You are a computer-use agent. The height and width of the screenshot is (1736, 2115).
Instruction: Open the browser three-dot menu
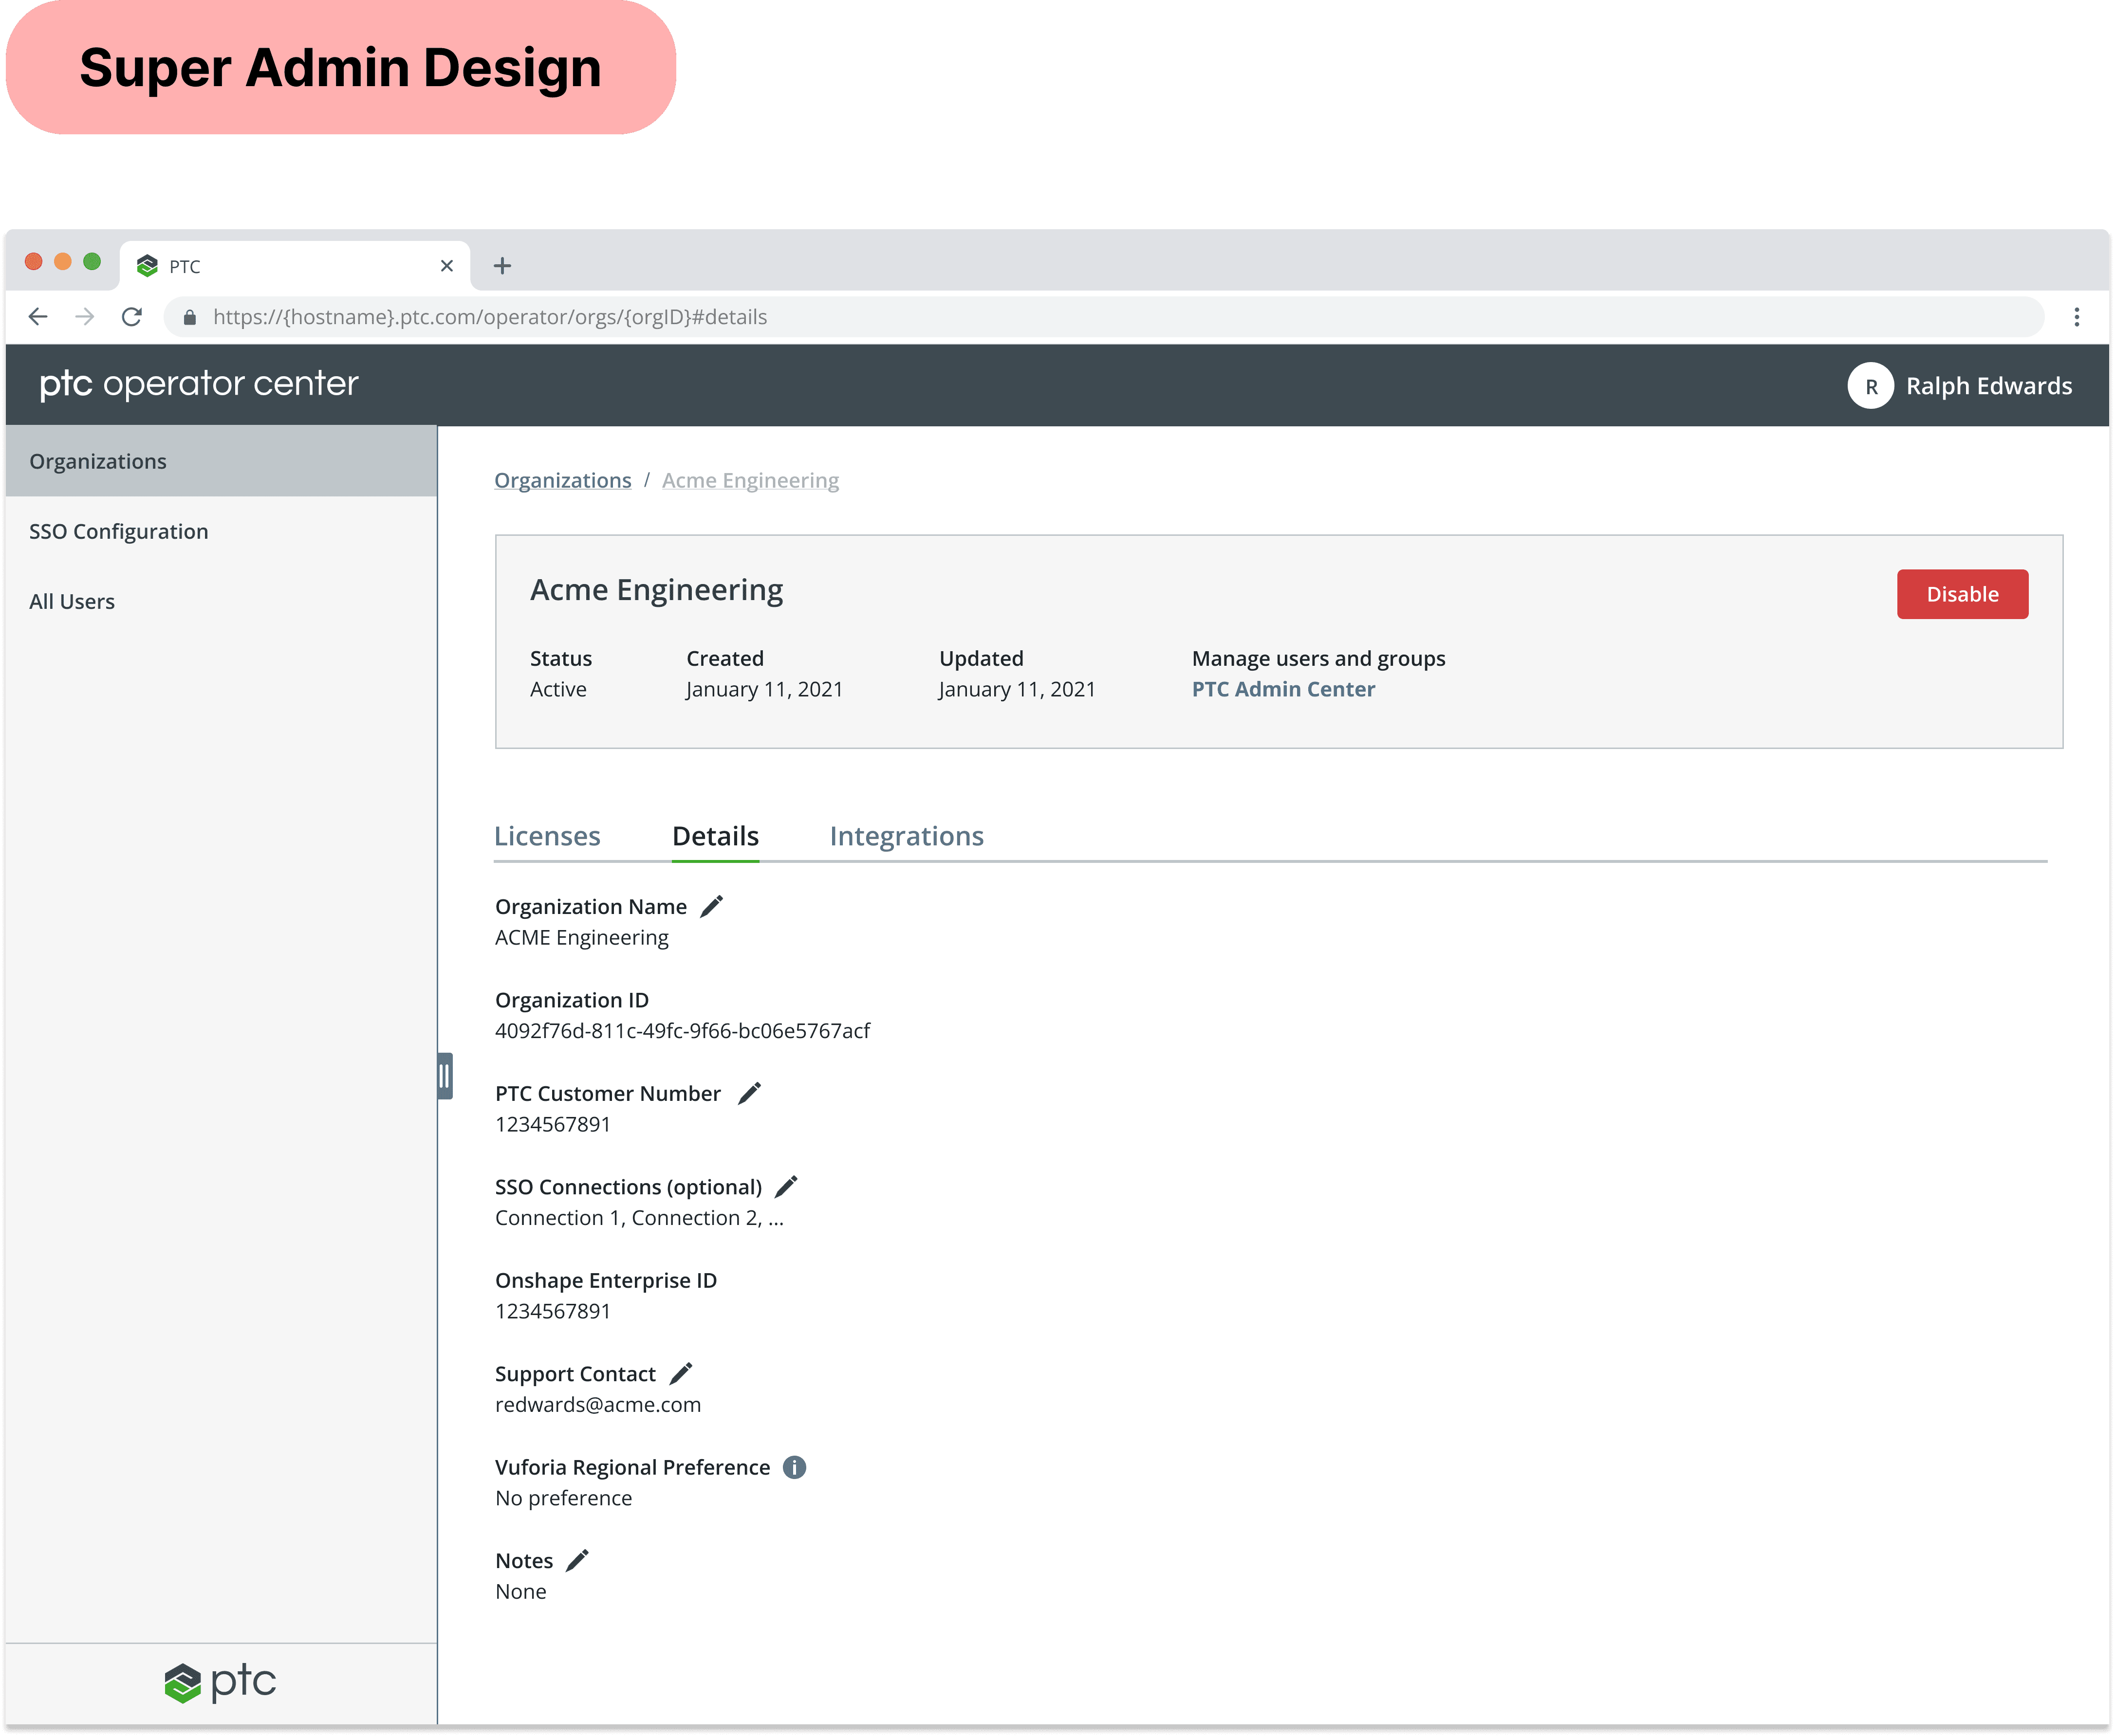[2077, 317]
